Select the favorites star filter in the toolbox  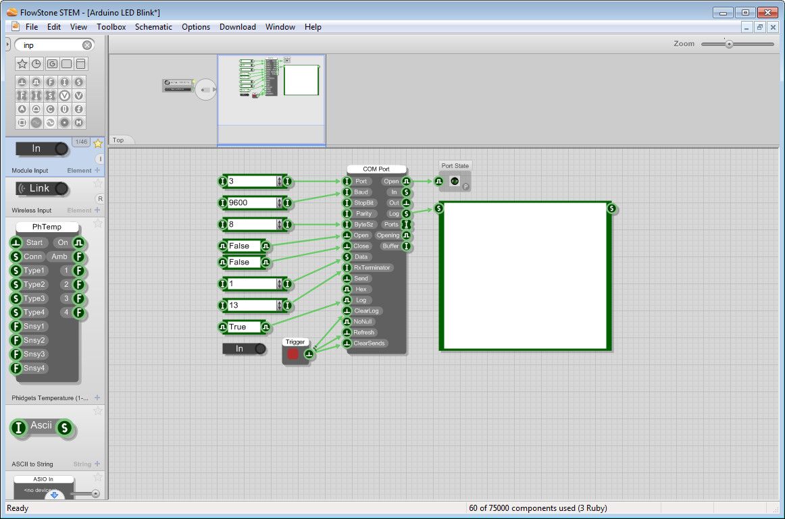coord(22,63)
